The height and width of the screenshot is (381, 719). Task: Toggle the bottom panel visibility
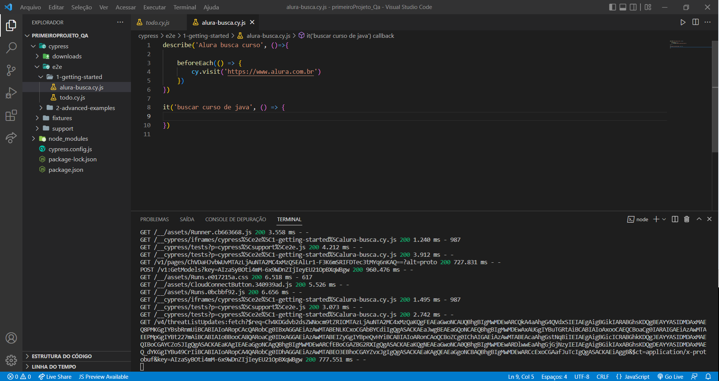tap(623, 7)
